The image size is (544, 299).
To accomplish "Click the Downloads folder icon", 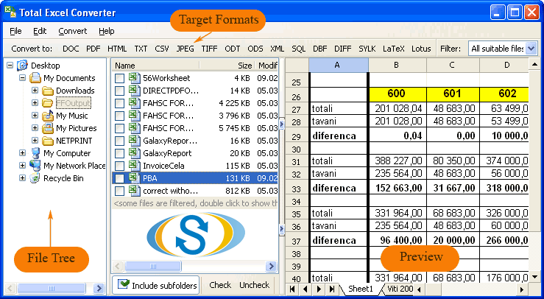I will [48, 91].
